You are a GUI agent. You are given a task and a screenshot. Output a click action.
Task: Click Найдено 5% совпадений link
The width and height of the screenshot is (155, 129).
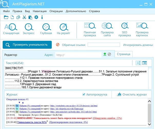pos(30,112)
